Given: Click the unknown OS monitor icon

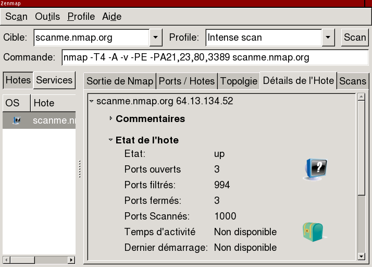Looking at the screenshot, I should [315, 169].
